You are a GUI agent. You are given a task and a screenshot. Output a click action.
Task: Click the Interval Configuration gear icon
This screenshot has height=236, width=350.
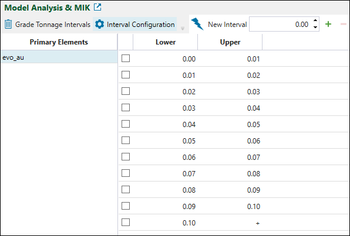click(x=99, y=24)
